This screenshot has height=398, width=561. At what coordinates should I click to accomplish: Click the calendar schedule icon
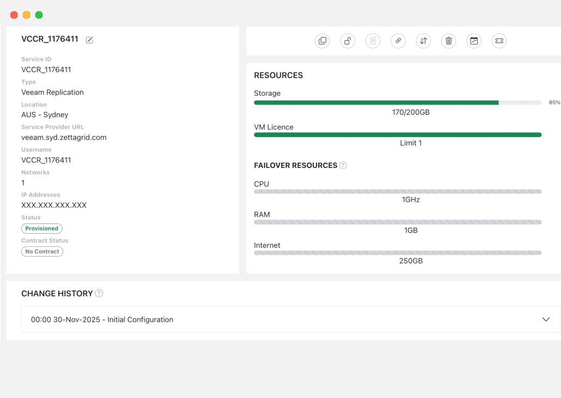pyautogui.click(x=474, y=41)
